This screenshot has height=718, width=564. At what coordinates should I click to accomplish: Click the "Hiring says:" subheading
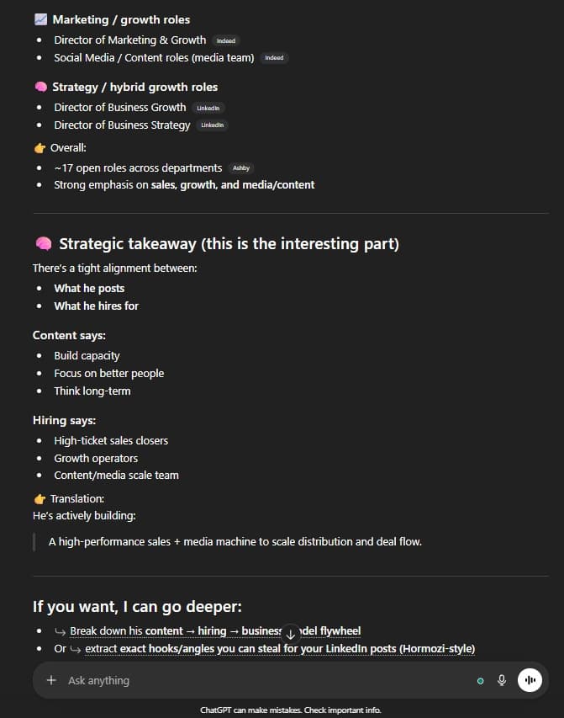pyautogui.click(x=65, y=420)
